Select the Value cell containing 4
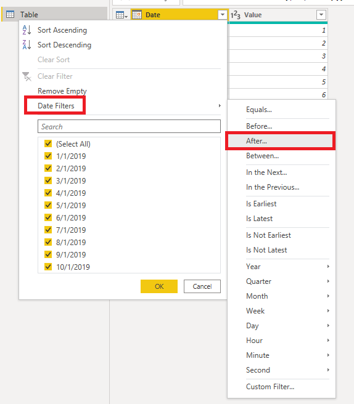The image size is (354, 404). click(278, 69)
